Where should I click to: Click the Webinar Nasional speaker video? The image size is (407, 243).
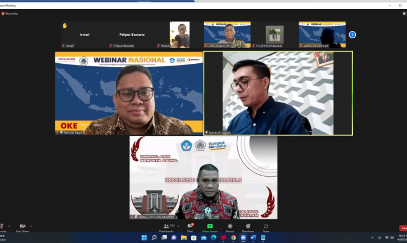pos(129,93)
